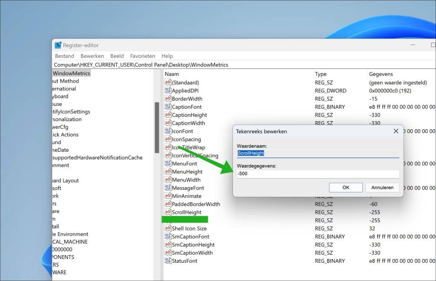Select the SmCaptionWidth string icon
Image resolution: width=436 pixels, height=281 pixels.
click(168, 253)
